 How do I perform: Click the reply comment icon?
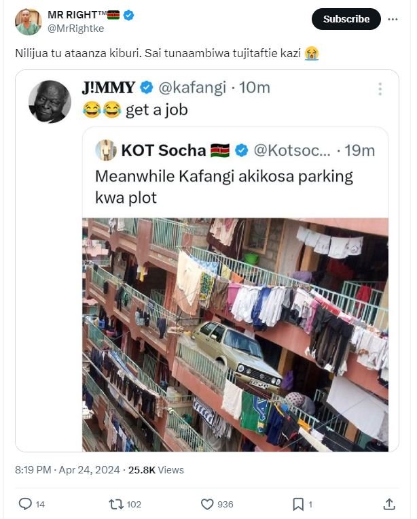tap(25, 504)
